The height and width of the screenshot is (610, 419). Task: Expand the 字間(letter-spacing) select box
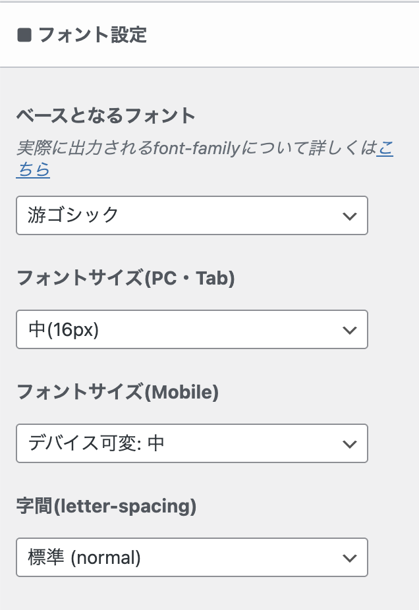click(192, 558)
